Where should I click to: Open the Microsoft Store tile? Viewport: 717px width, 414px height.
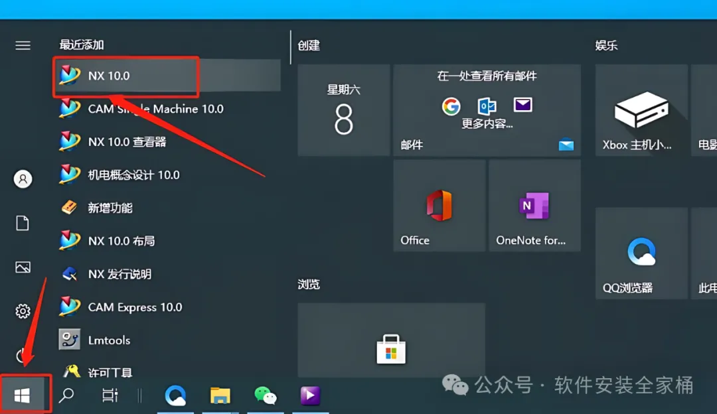click(392, 340)
